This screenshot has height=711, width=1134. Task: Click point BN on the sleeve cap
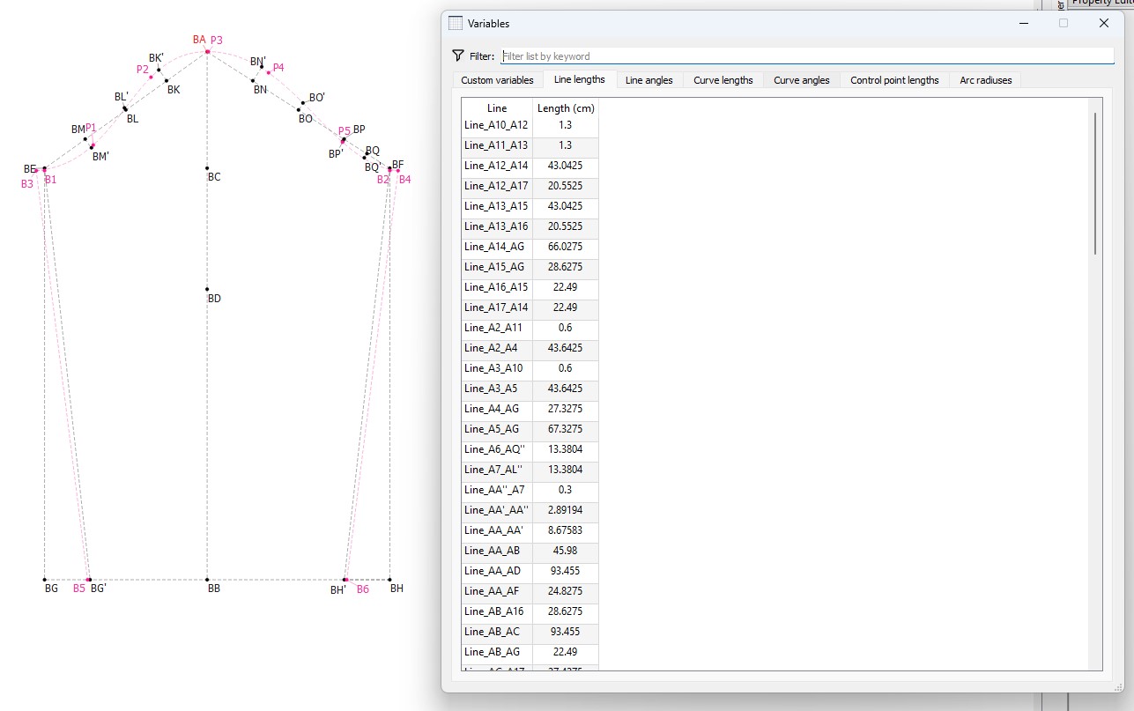[x=253, y=81]
